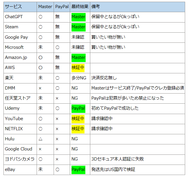Click the Master × mark for Google Cloud
188x177 pixels.
point(40,149)
